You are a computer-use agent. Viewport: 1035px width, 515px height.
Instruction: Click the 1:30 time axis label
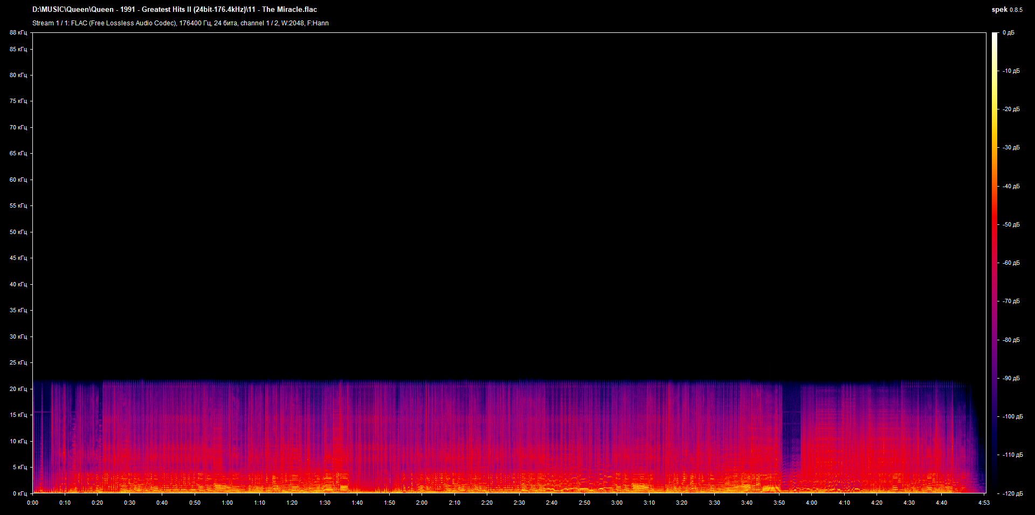pyautogui.click(x=325, y=503)
